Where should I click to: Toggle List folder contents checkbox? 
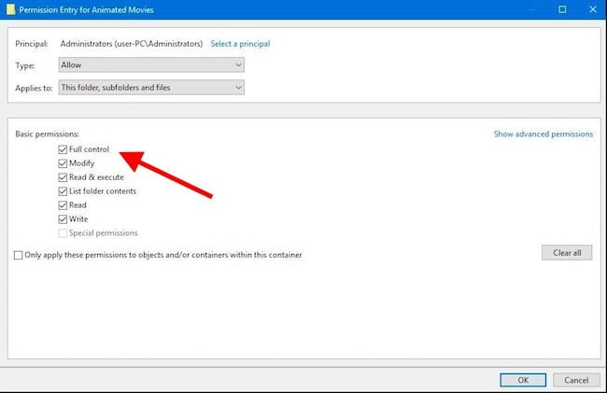(x=63, y=191)
